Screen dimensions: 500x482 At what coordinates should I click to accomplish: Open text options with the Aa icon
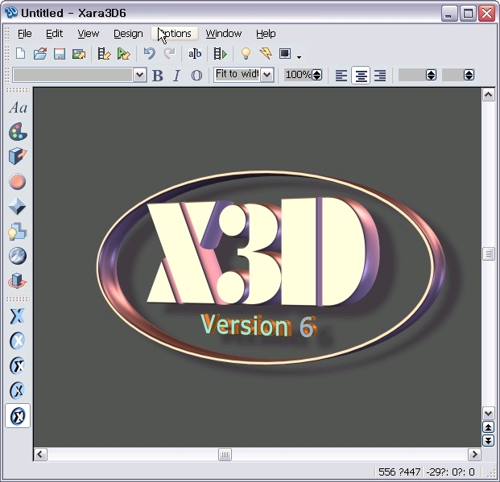(18, 108)
